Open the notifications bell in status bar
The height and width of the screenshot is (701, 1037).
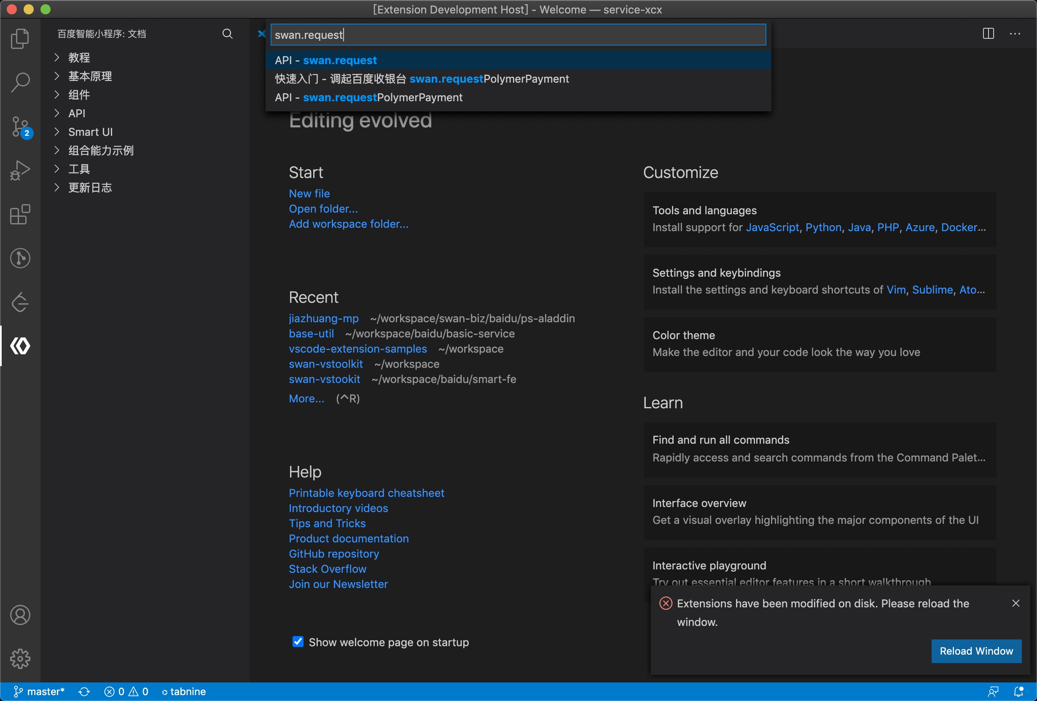pos(1019,692)
